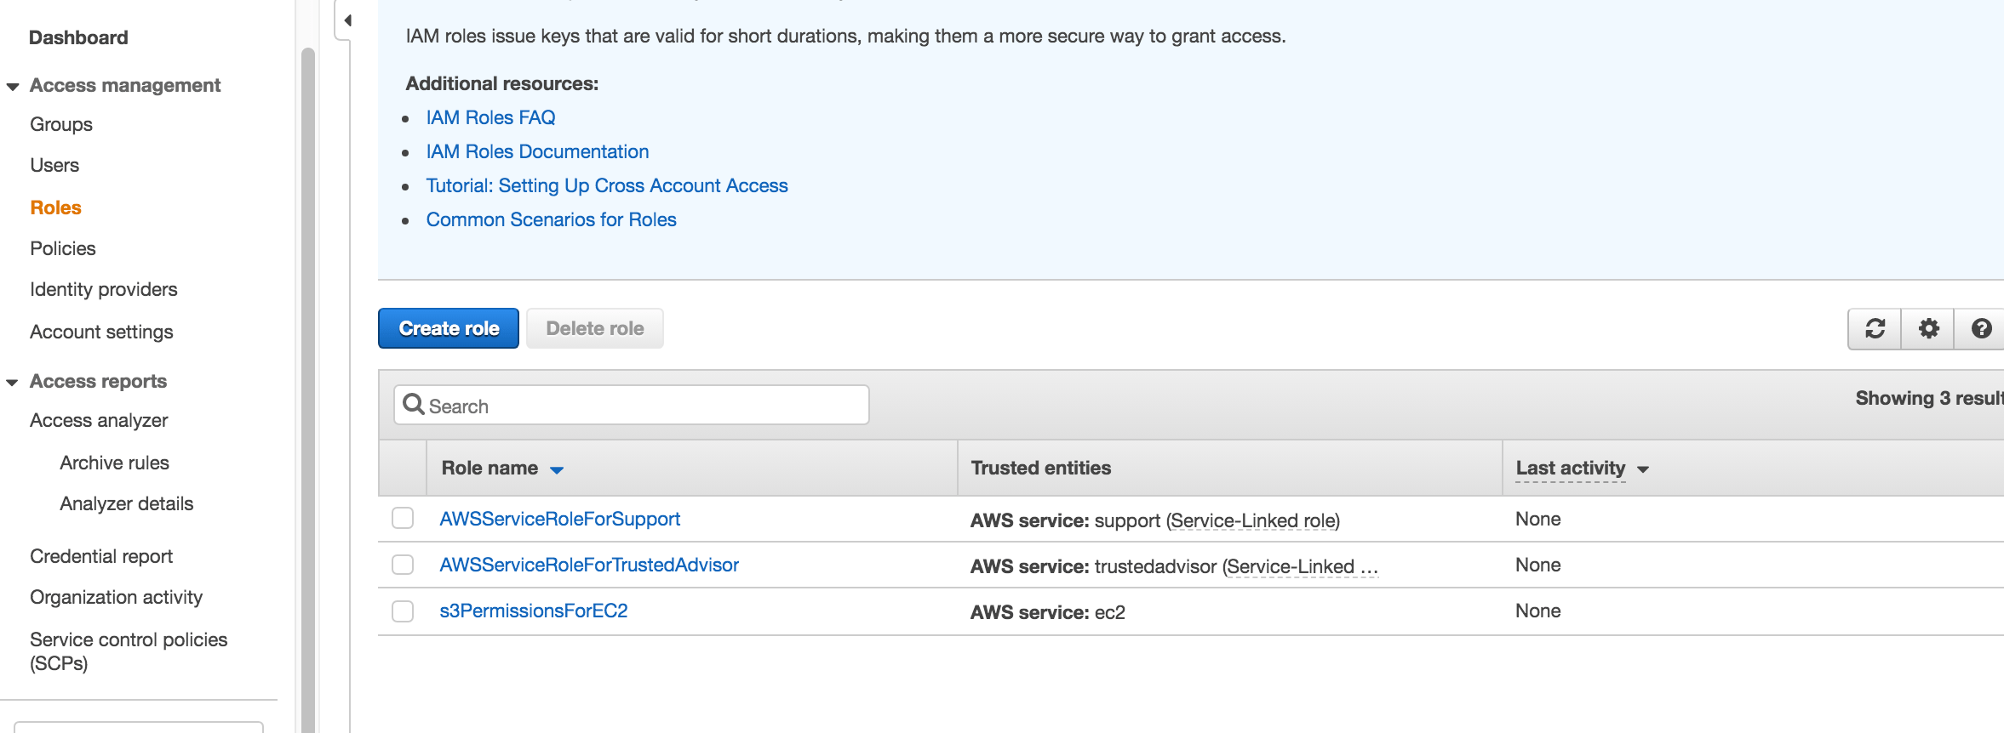
Task: Focus the role search field
Action: [x=647, y=406]
